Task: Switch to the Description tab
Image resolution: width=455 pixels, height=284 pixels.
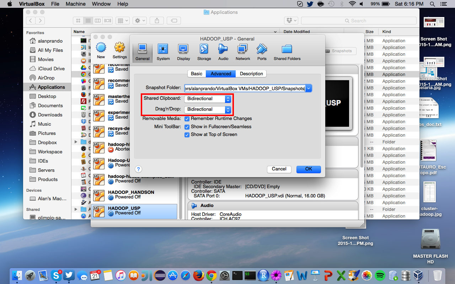Action: [251, 74]
